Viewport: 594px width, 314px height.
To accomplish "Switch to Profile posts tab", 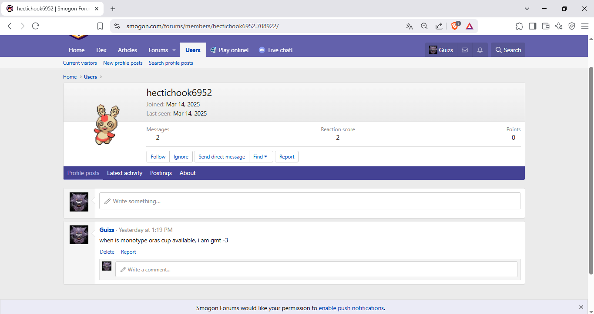I will click(83, 173).
